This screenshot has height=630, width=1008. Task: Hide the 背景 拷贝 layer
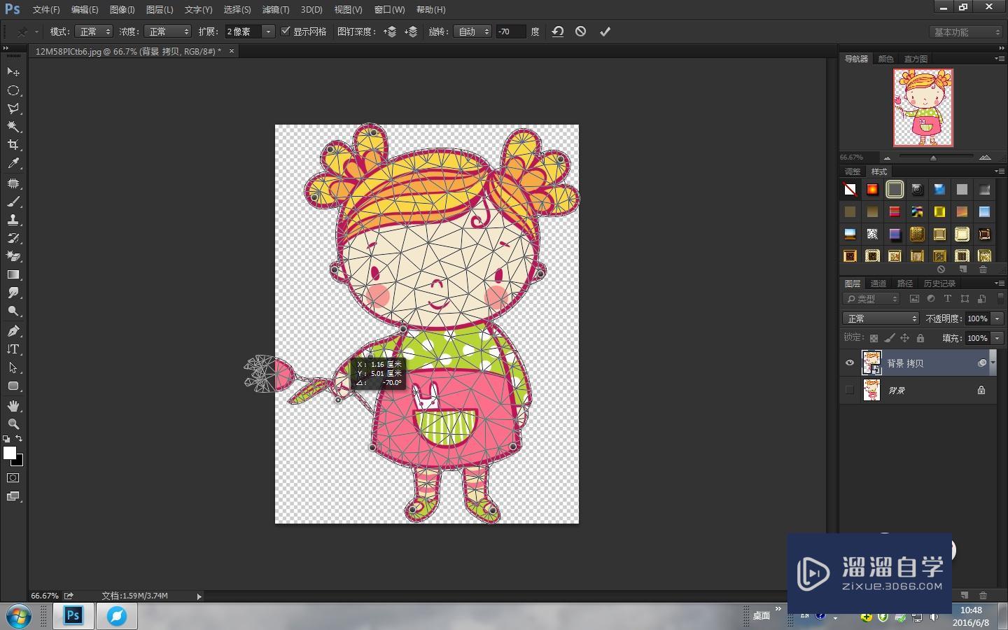[850, 363]
